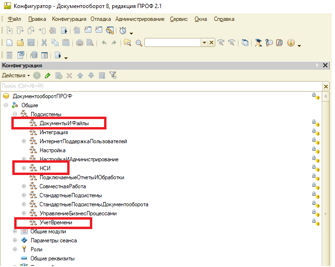
Task: Open the windows list icon
Action: tap(245, 43)
